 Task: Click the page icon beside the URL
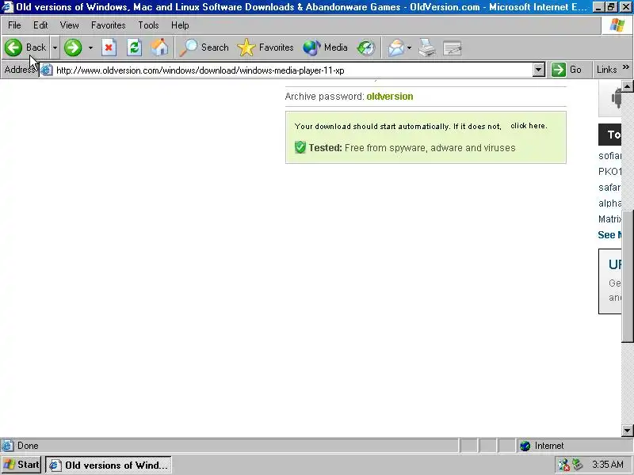point(47,70)
